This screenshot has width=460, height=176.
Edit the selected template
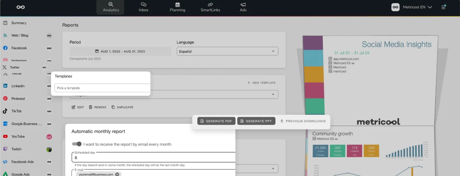pos(78,107)
